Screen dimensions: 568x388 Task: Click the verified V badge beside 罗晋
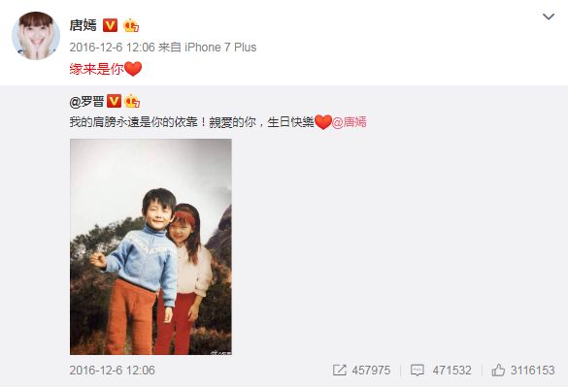114,101
